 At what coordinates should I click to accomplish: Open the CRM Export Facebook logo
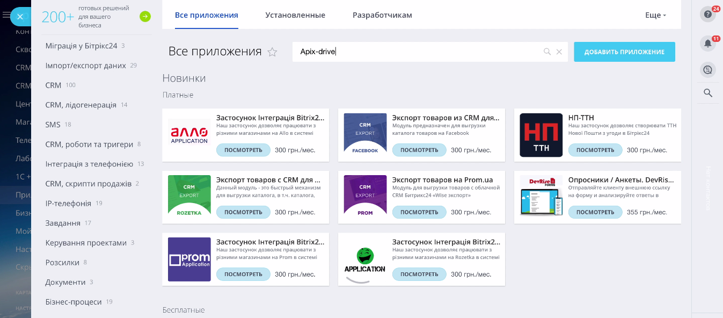click(x=365, y=135)
